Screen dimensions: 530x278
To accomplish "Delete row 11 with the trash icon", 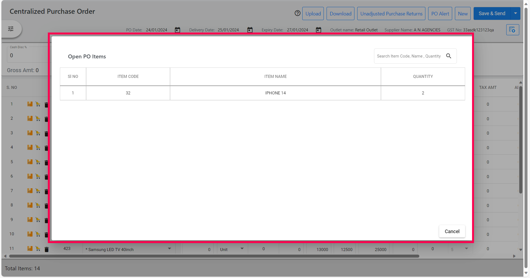I will [x=46, y=249].
